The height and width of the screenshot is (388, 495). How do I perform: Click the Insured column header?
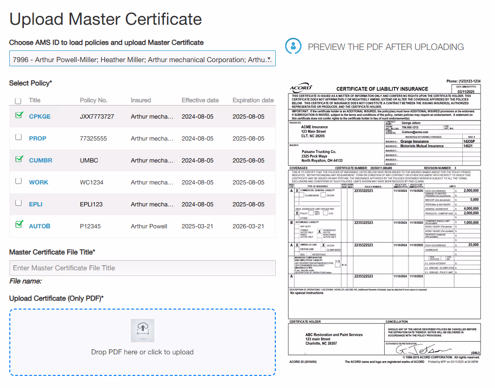click(x=141, y=100)
